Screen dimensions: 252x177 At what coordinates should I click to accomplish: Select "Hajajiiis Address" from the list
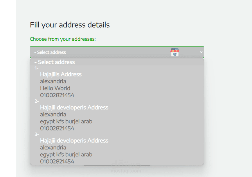[61, 74]
